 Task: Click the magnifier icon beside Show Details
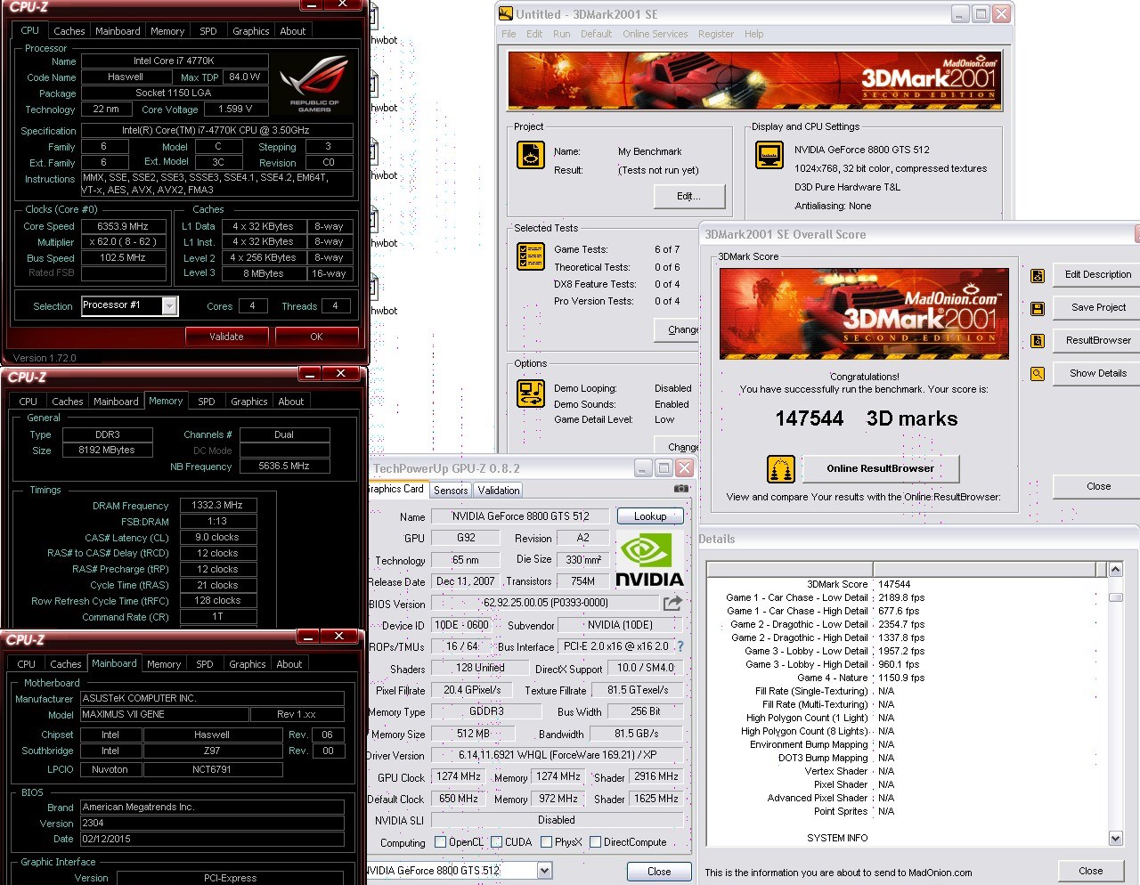[x=1038, y=374]
